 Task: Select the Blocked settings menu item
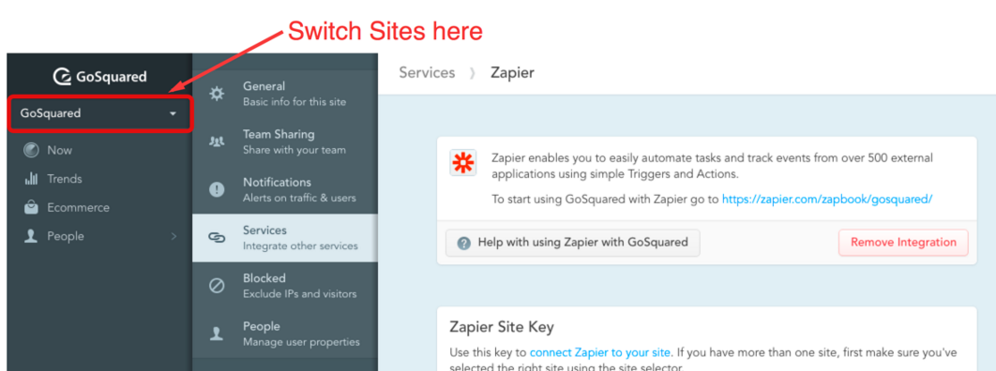pyautogui.click(x=284, y=286)
